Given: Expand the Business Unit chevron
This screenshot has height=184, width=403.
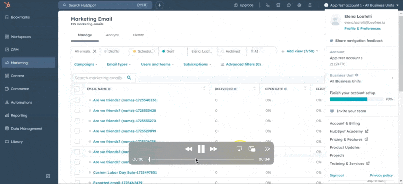Looking at the screenshot, I should (392, 78).
